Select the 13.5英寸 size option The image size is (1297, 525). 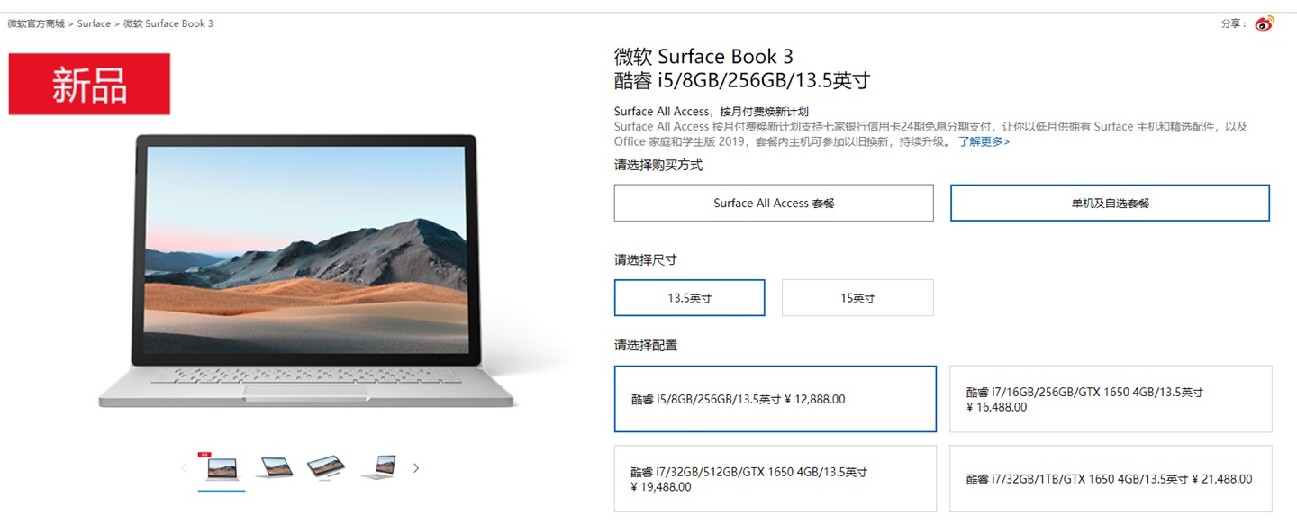[x=689, y=298]
